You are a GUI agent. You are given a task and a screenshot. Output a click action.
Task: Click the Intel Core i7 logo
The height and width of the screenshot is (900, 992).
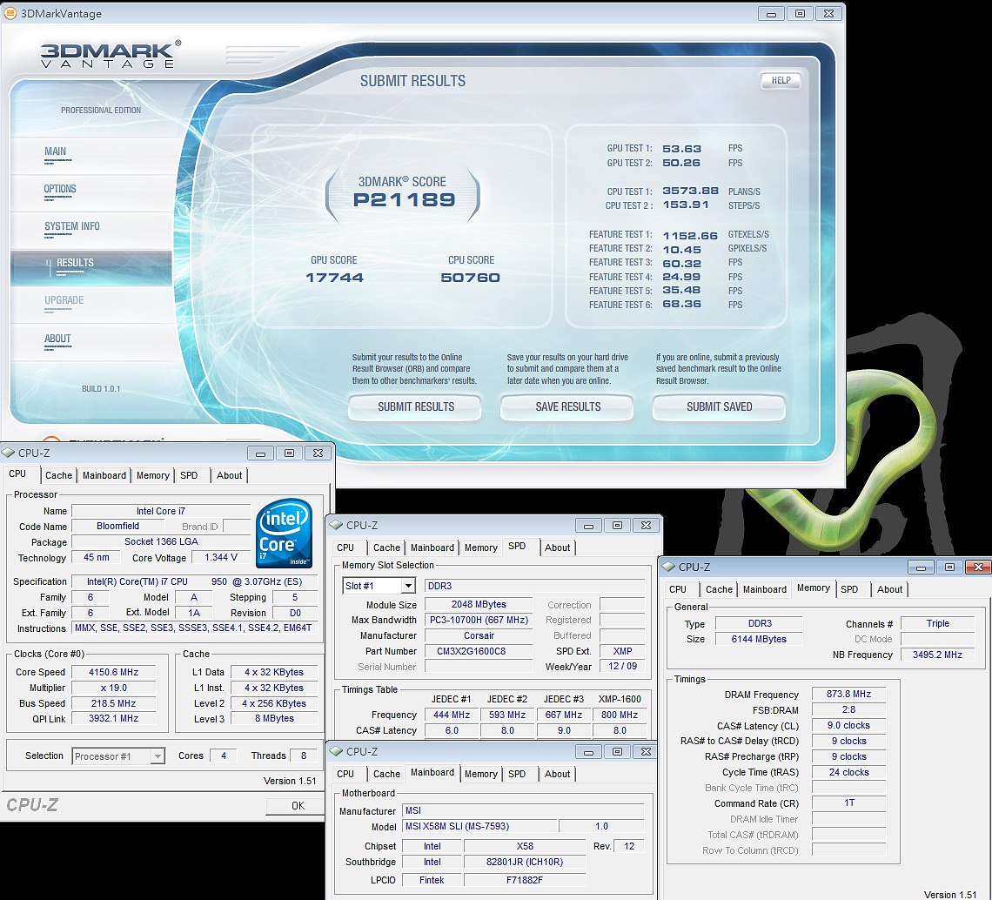point(284,533)
